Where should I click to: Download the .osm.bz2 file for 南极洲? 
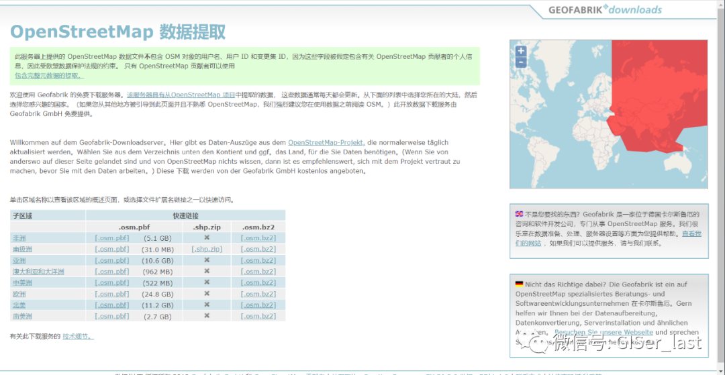pyautogui.click(x=258, y=250)
